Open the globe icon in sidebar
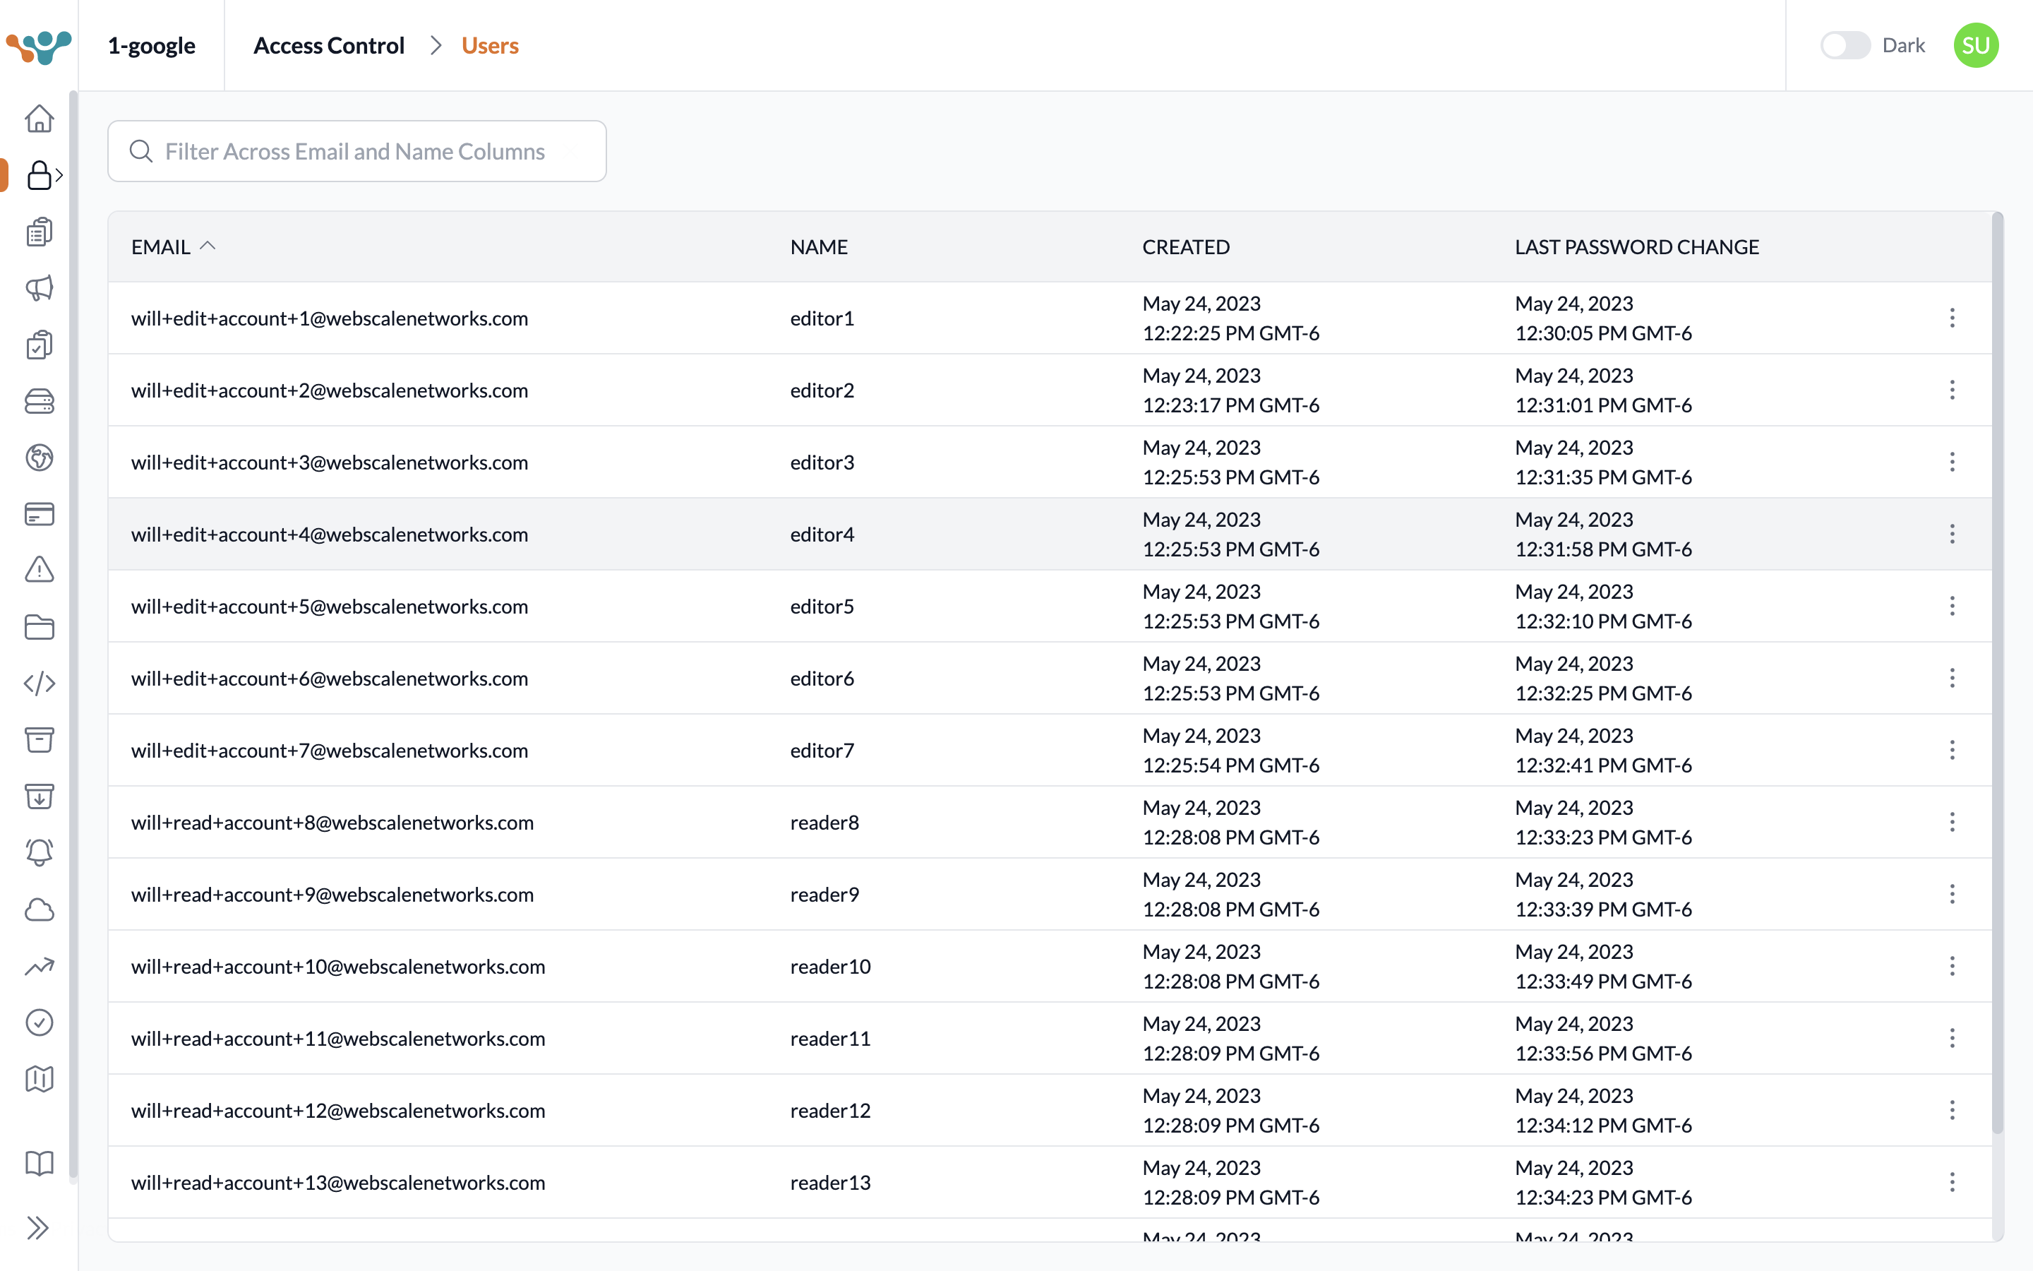 [39, 458]
